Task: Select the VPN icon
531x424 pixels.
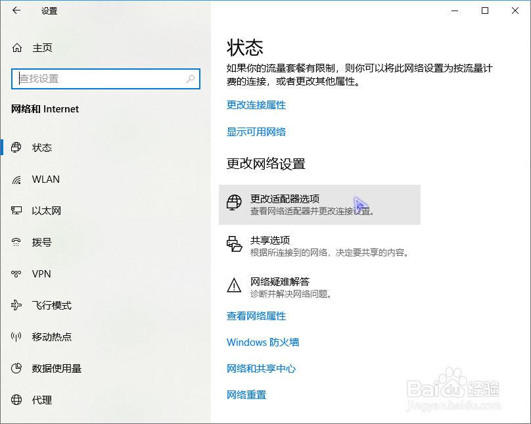Action: pos(16,273)
